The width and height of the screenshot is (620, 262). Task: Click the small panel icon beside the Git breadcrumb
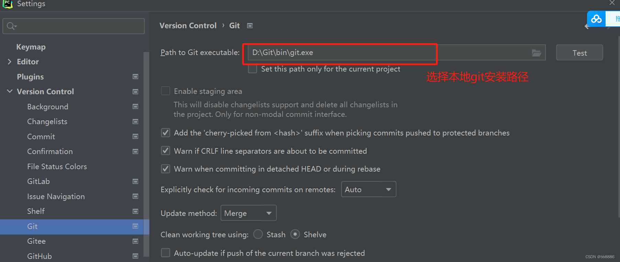tap(250, 25)
